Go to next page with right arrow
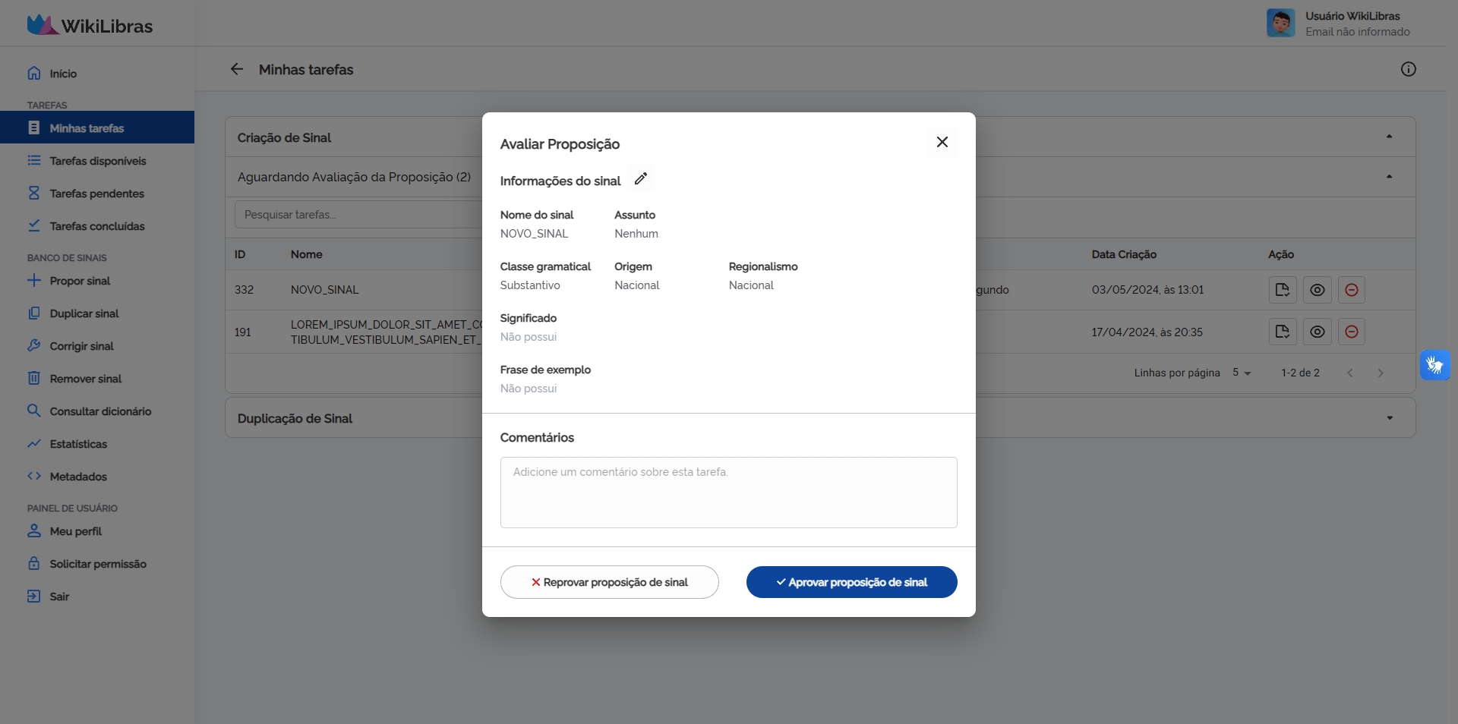 pyautogui.click(x=1381, y=373)
